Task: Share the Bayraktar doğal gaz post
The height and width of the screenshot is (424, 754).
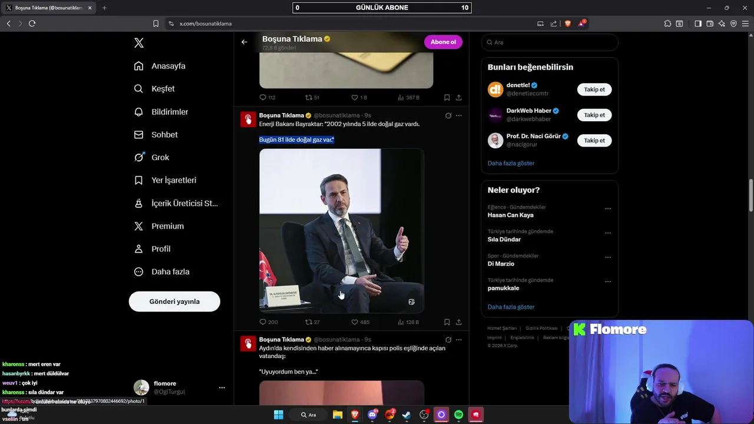Action: 459,322
